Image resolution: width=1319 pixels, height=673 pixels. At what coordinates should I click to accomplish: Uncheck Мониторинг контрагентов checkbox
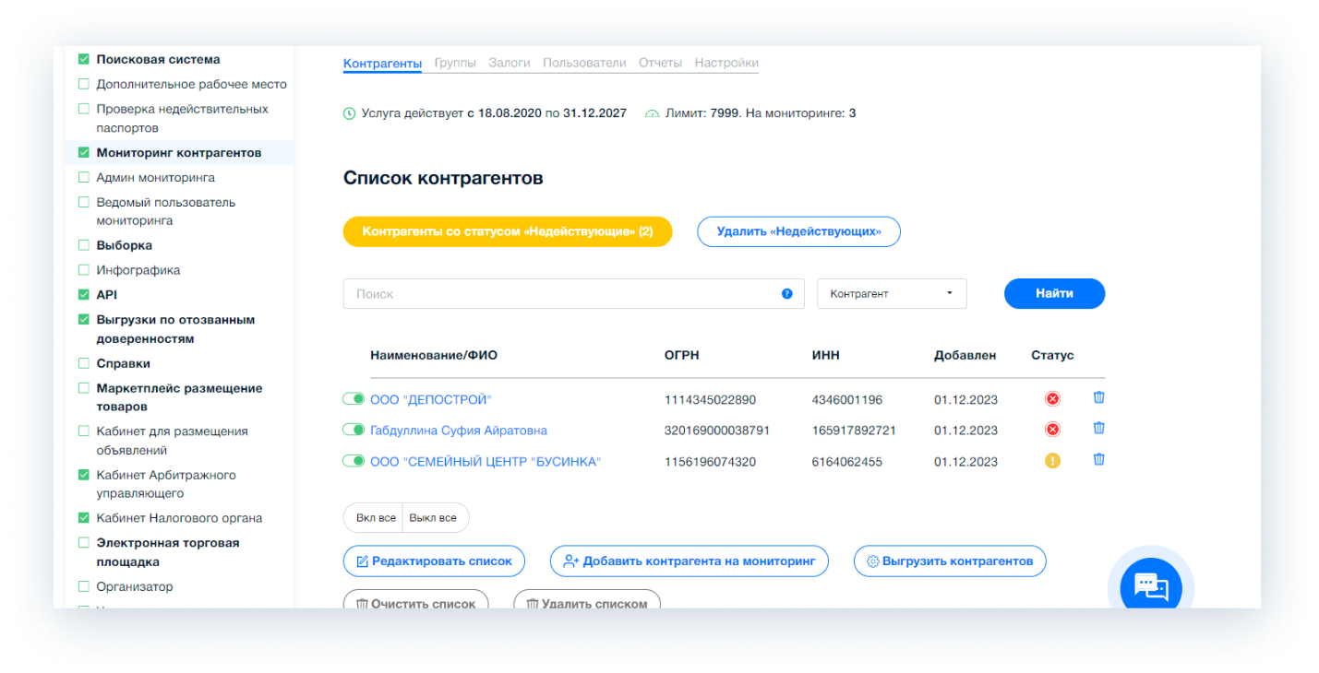(x=84, y=152)
